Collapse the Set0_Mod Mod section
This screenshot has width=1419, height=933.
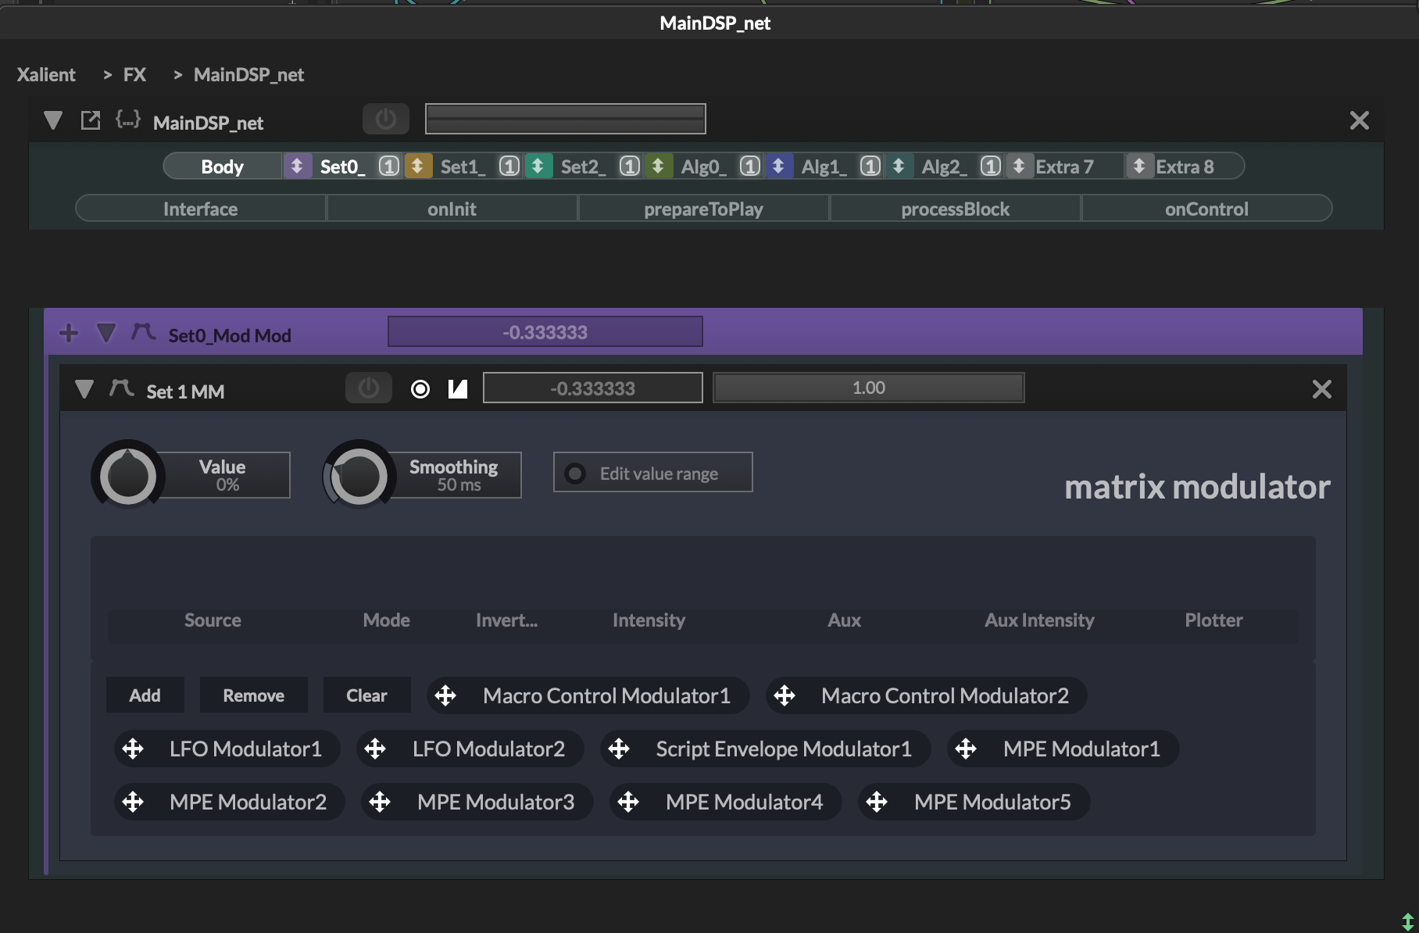tap(105, 333)
